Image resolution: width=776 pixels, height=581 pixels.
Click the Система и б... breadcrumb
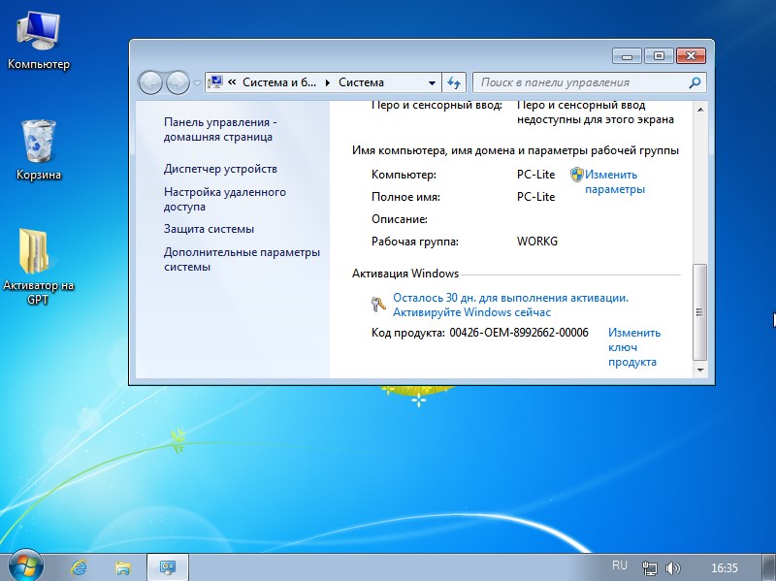[278, 82]
